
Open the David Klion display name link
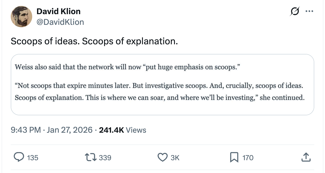[x=58, y=11]
